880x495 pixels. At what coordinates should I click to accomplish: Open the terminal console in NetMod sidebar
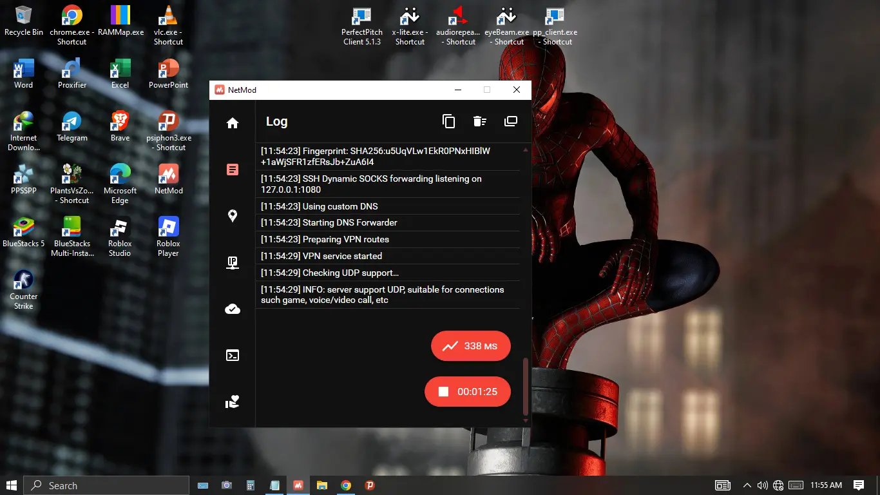(x=233, y=355)
